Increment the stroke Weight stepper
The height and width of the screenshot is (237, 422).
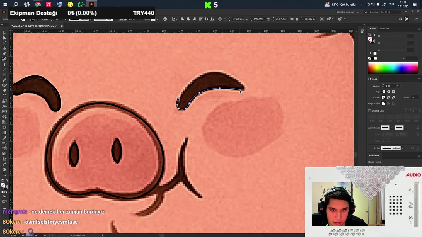[383, 85]
